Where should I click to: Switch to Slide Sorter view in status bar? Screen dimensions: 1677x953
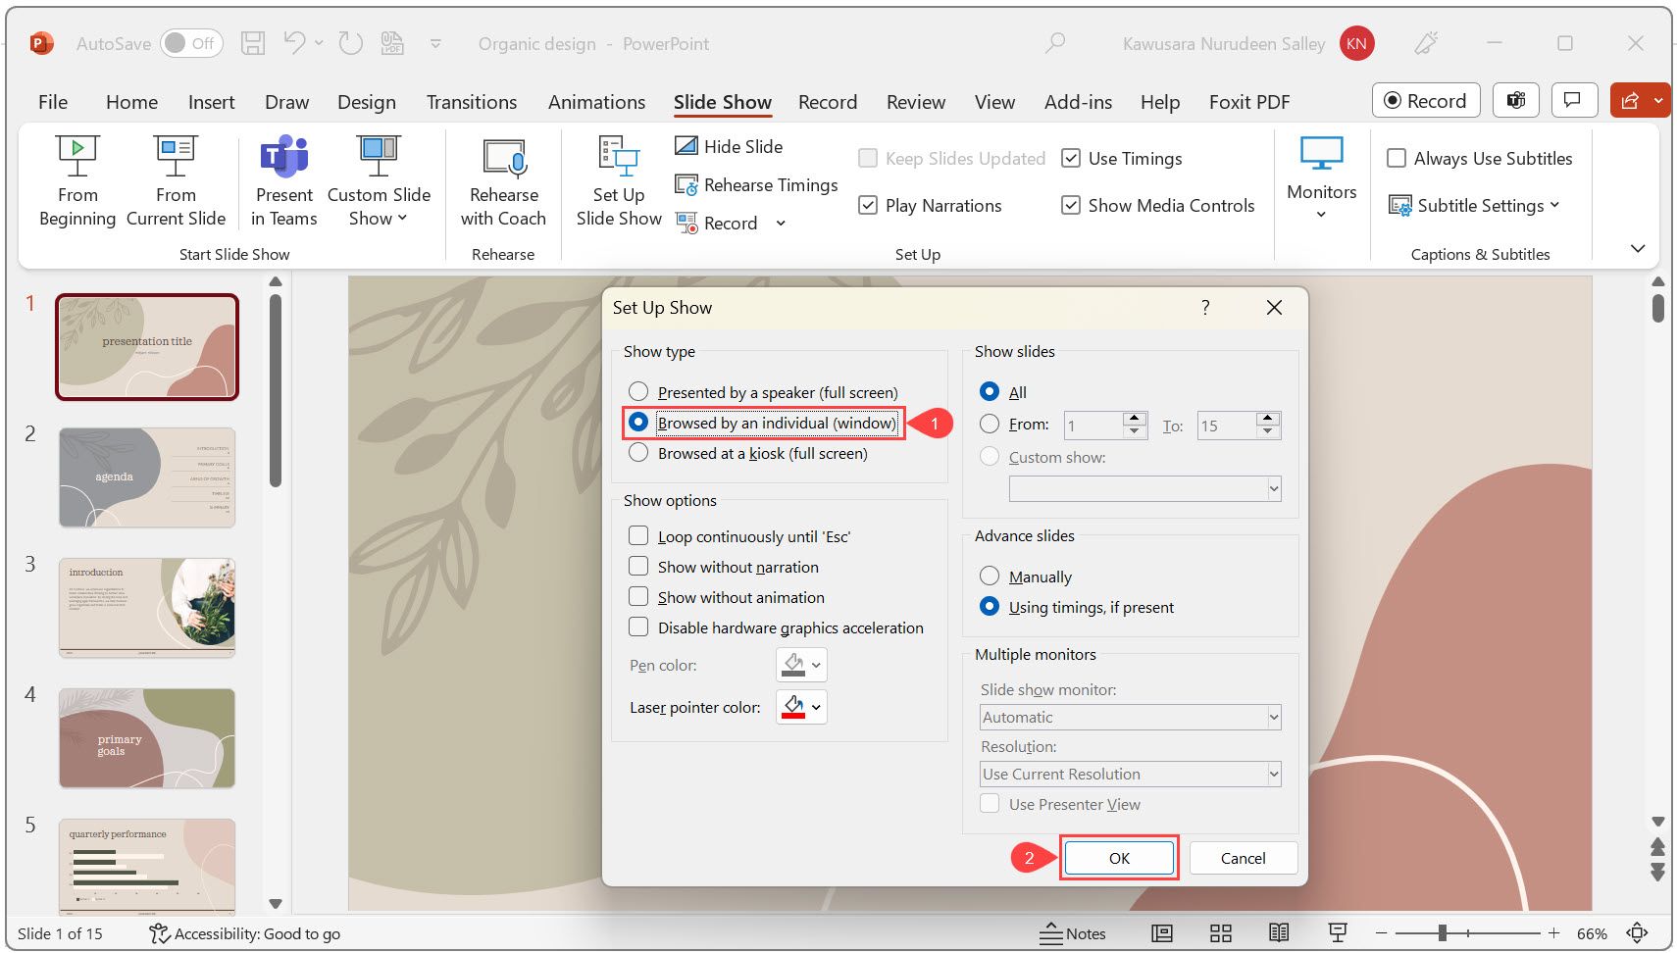1221,933
